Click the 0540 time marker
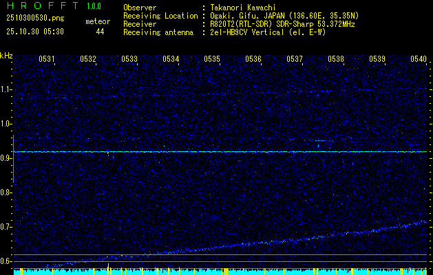The height and width of the screenshot is (275, 433). 419,60
